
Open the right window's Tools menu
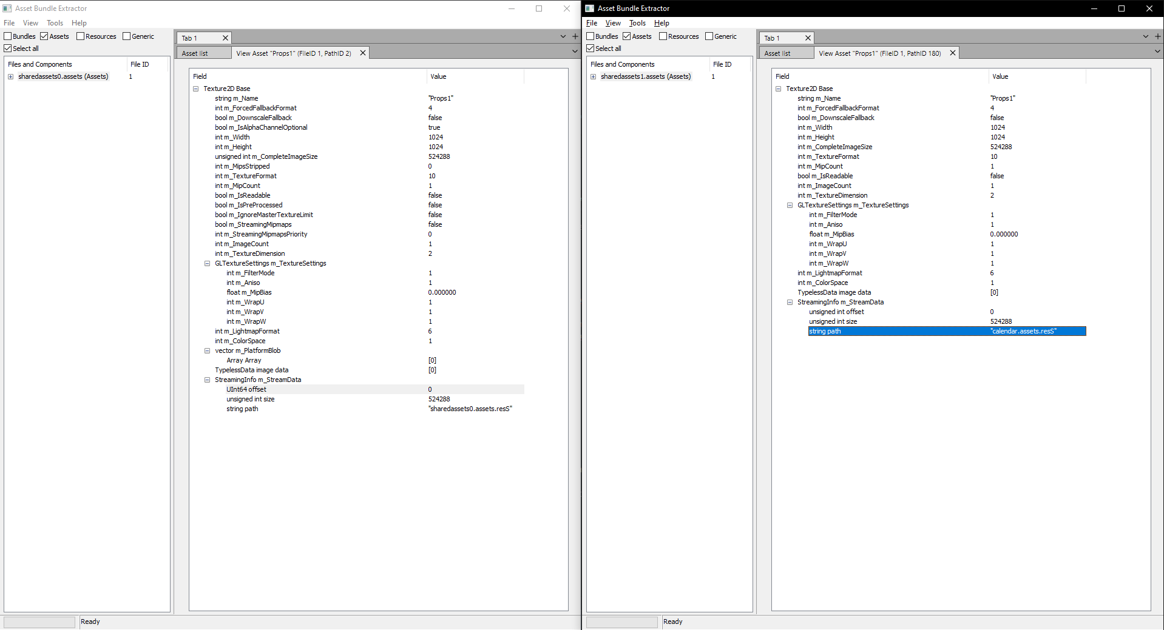click(638, 23)
